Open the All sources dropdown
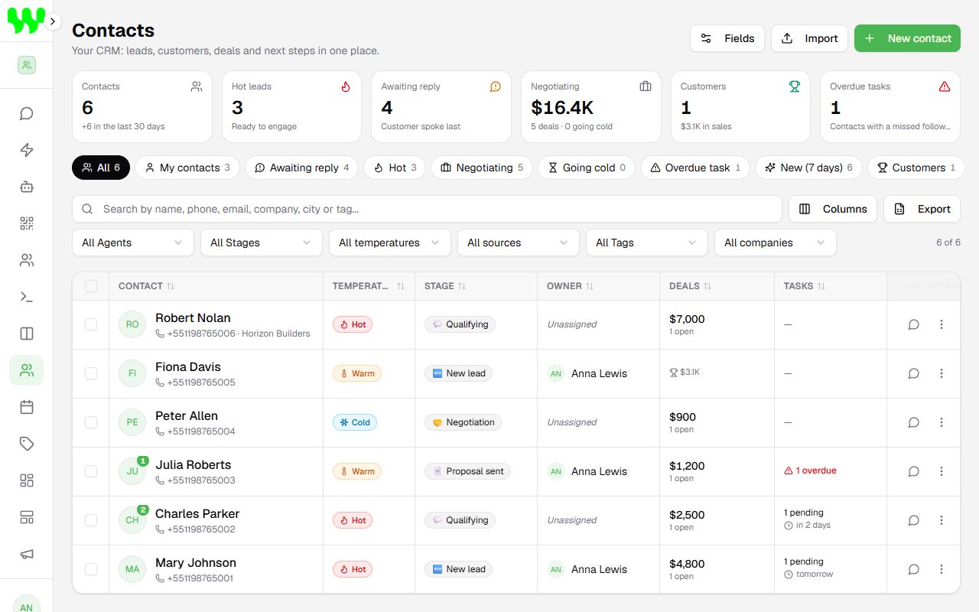This screenshot has width=979, height=612. (519, 243)
